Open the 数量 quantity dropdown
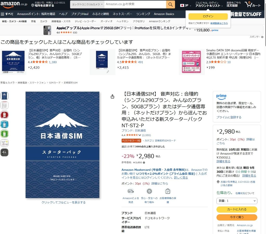The image size is (266, 234). click(237, 201)
